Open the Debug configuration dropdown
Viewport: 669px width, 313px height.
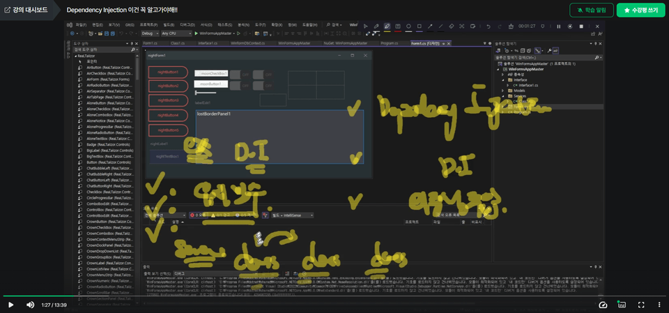pyautogui.click(x=150, y=33)
